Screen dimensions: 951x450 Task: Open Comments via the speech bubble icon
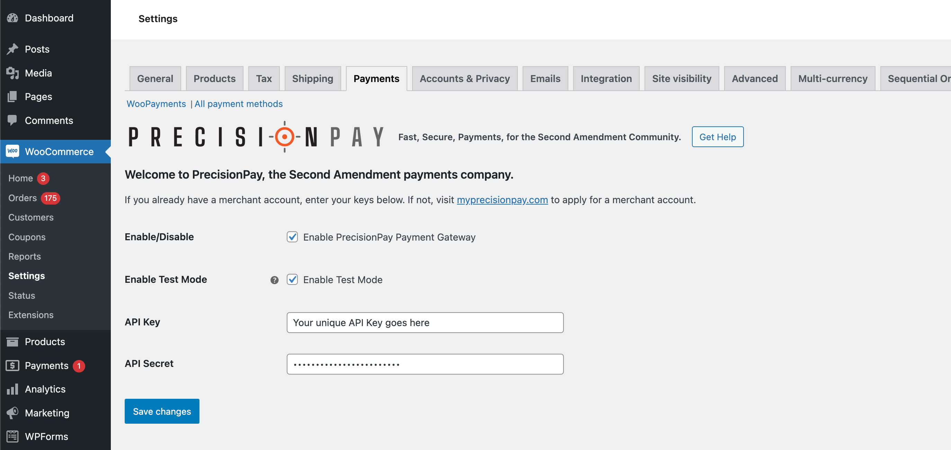pos(12,120)
